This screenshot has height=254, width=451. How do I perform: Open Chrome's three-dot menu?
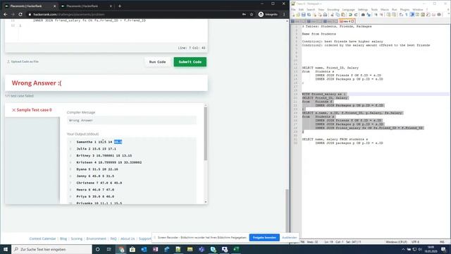pyautogui.click(x=284, y=14)
